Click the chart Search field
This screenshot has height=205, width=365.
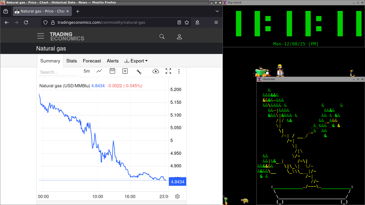pyautogui.click(x=58, y=72)
